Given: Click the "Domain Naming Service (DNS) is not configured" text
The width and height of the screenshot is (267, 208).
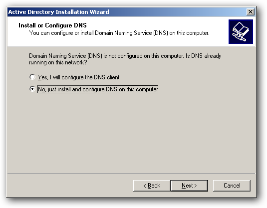Looking at the screenshot, I should coord(125,56).
